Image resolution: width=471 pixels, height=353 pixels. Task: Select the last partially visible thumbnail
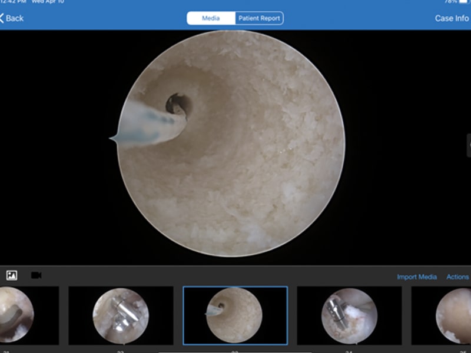click(441, 315)
